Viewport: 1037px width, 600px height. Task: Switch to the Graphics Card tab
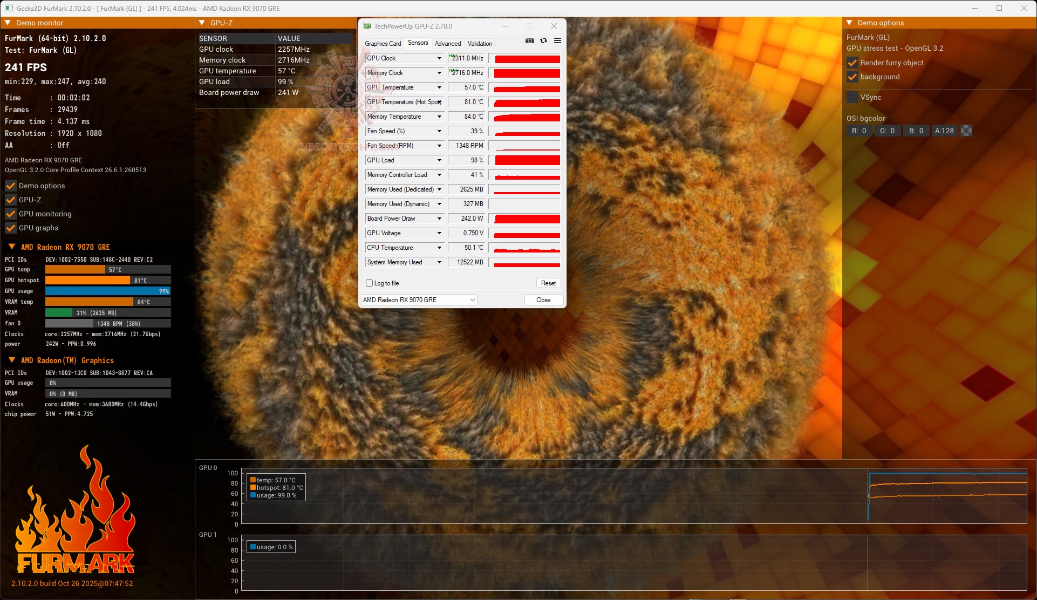(383, 44)
